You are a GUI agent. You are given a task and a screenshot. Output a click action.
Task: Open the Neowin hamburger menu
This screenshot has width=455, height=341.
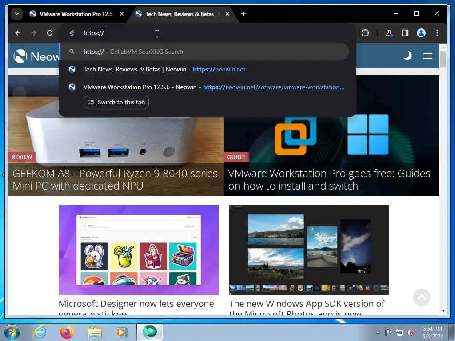(x=428, y=56)
